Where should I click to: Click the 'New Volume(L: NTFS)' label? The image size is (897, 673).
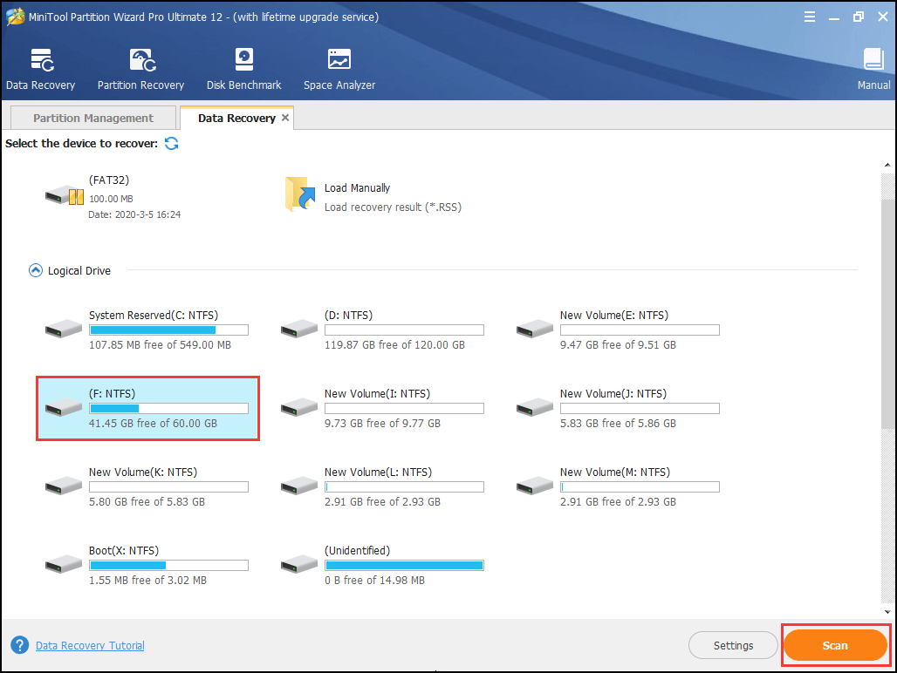tap(378, 472)
